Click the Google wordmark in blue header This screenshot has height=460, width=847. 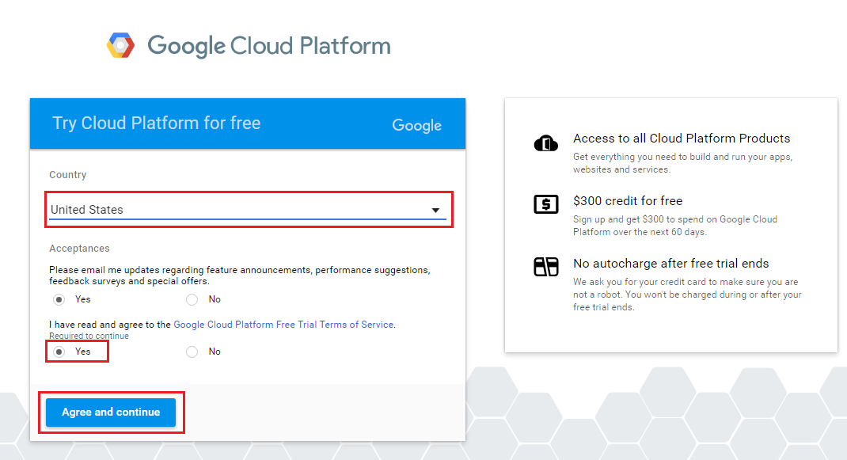coord(416,125)
